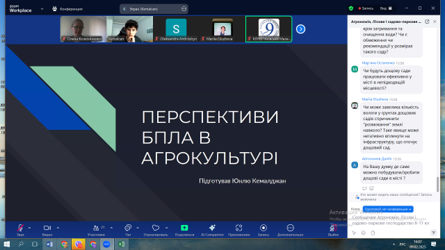Open the Приложения apps icon
The image size is (445, 250).
click(238, 228)
